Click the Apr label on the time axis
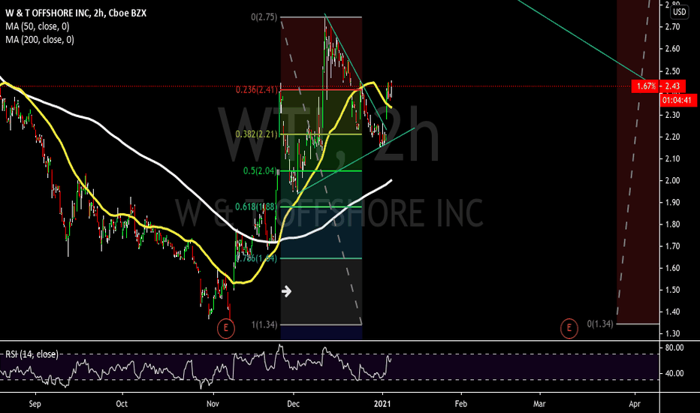Viewport: 700px width, 413px height. tap(635, 404)
